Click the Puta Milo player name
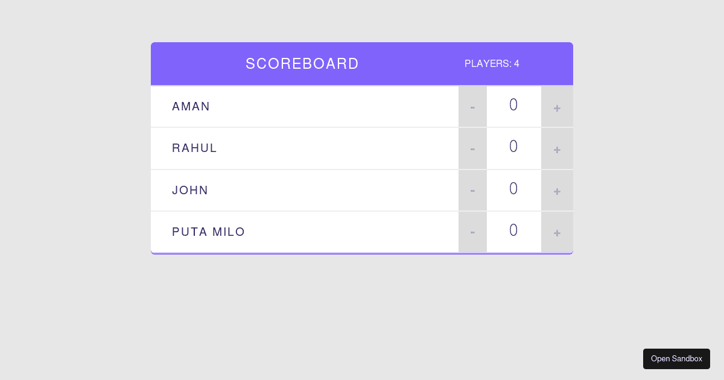724x380 pixels. point(209,232)
